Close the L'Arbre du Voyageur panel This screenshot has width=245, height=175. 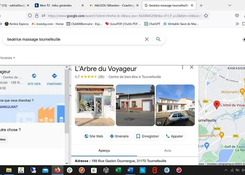tap(191, 67)
